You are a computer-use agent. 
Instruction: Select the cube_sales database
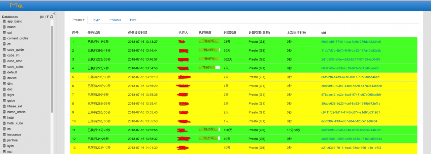click(15, 67)
